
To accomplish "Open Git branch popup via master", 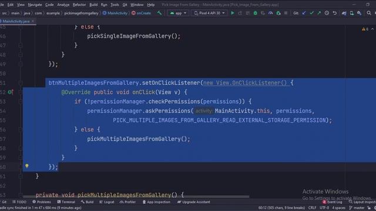I will pos(357,208).
